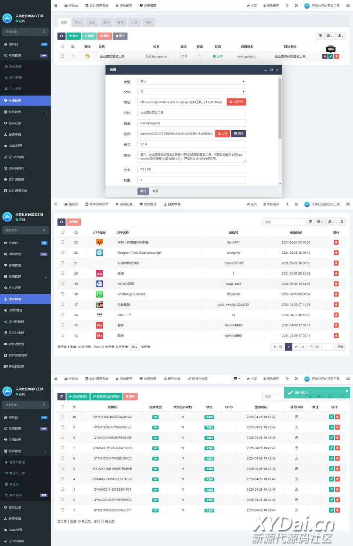Tick the checkbox for 企业猫的签名工具 row

point(62,56)
